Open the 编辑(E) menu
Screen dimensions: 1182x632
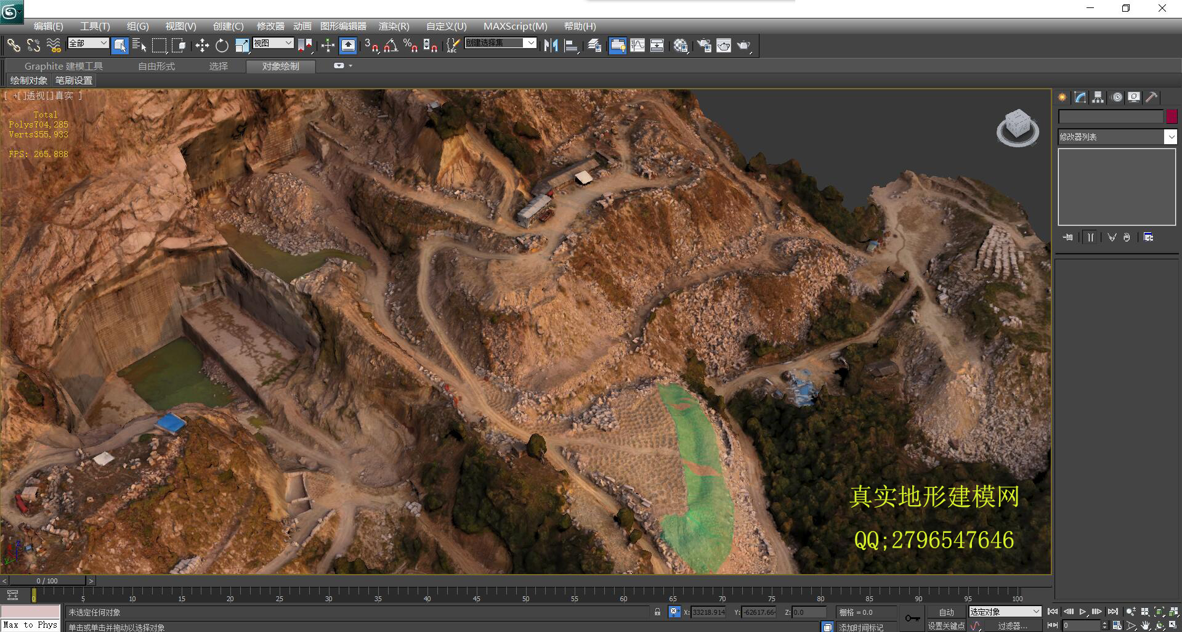pyautogui.click(x=48, y=26)
